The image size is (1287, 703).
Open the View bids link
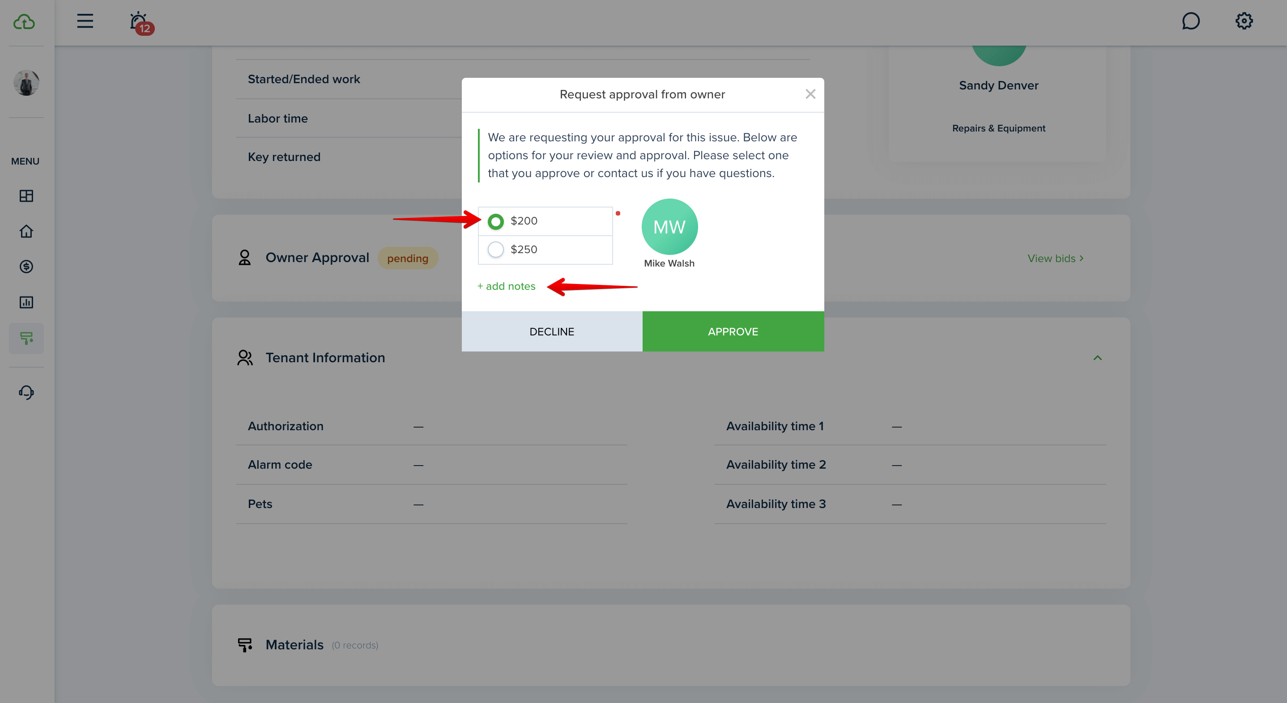coord(1055,258)
